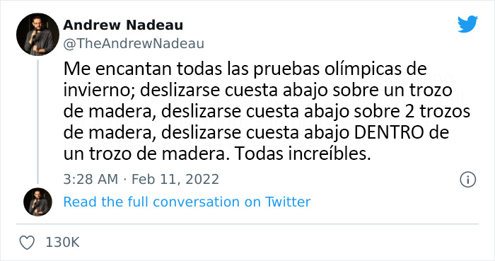Open the Feb 11, 2022 date link
495x261 pixels.
[175, 179]
